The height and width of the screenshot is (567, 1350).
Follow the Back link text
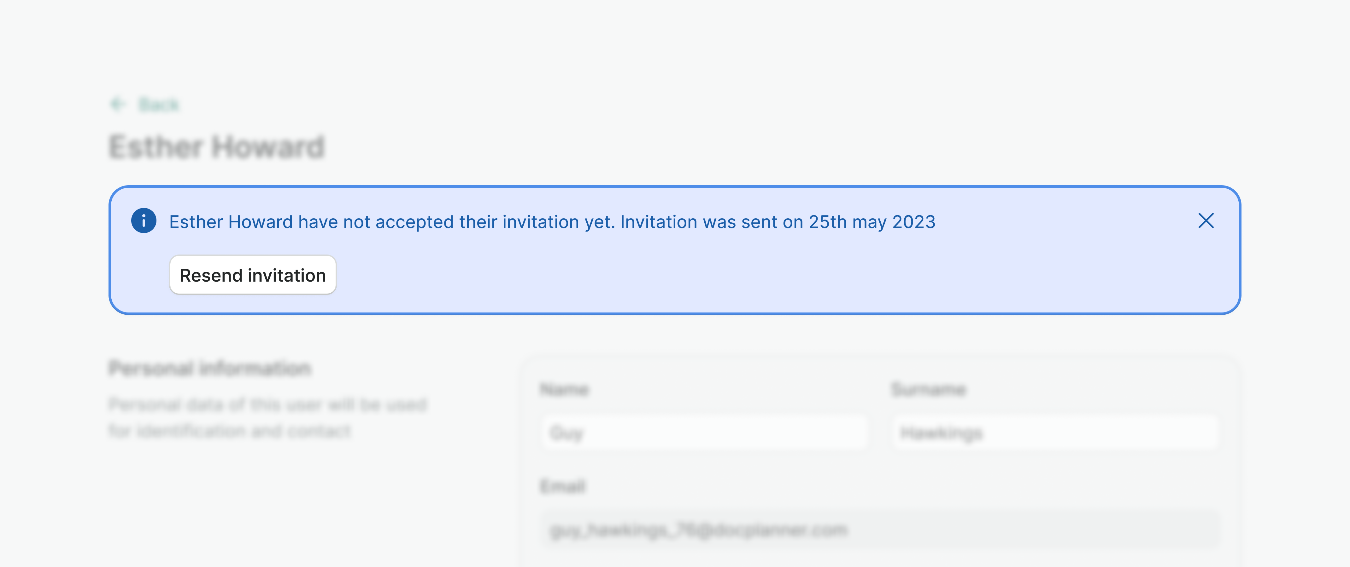tap(159, 105)
